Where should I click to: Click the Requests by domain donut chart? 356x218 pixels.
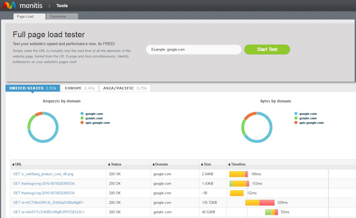[x=43, y=127]
